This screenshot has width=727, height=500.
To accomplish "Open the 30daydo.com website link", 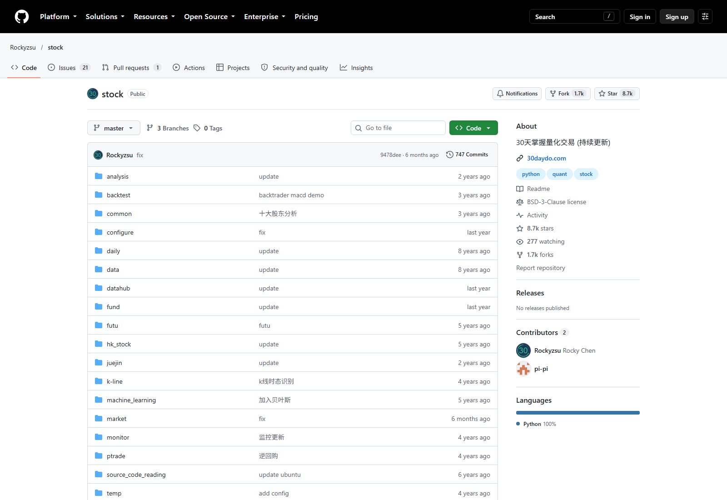I will pyautogui.click(x=546, y=158).
